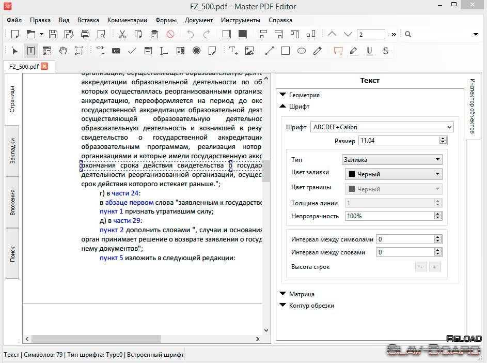
Task: Click the Инспектор объектов side tab
Action: pyautogui.click(x=472, y=107)
